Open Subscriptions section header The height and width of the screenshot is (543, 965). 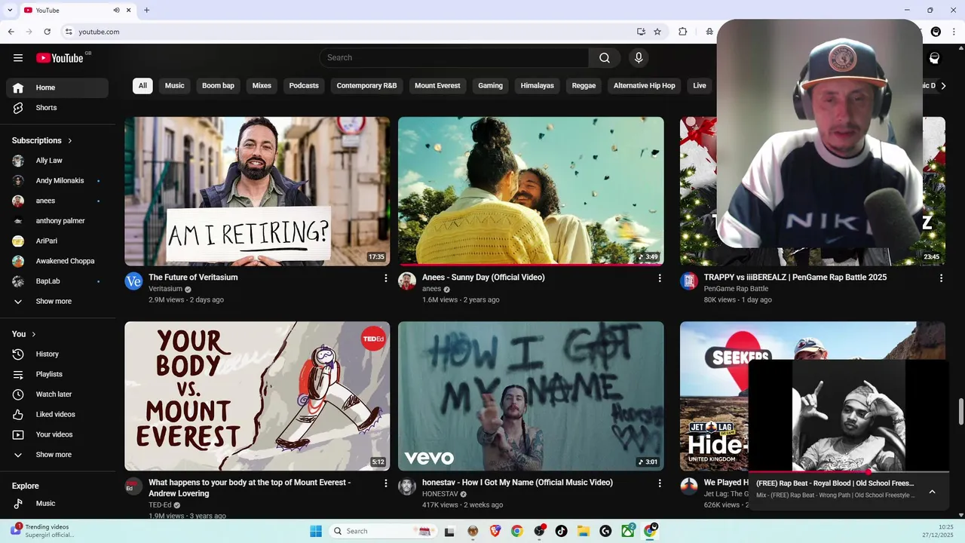tap(42, 141)
